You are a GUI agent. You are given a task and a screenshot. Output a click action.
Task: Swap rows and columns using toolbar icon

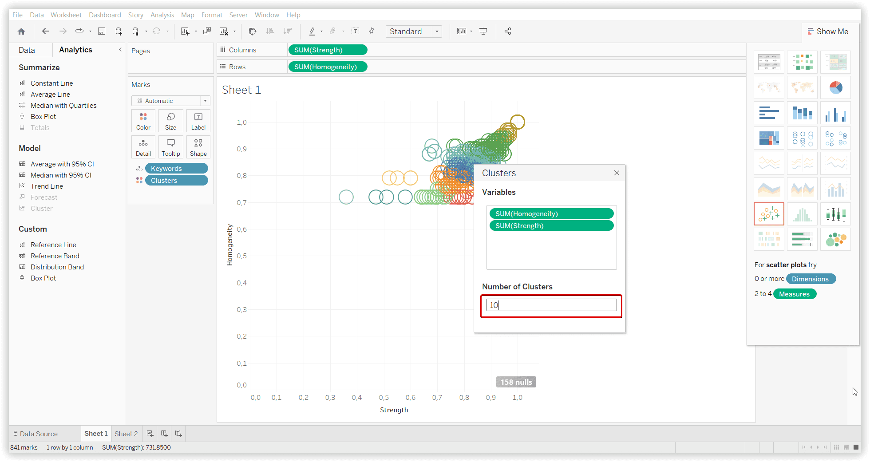[x=253, y=32]
